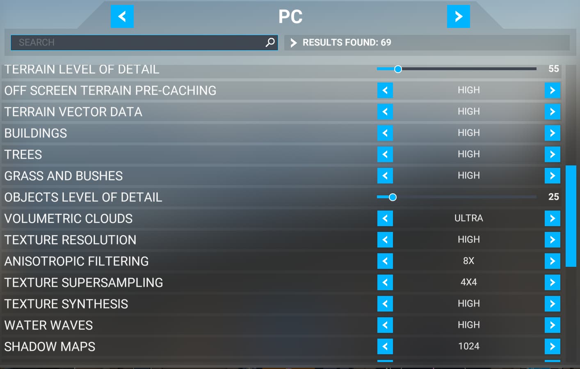Increase the Trees quality setting

(x=553, y=154)
